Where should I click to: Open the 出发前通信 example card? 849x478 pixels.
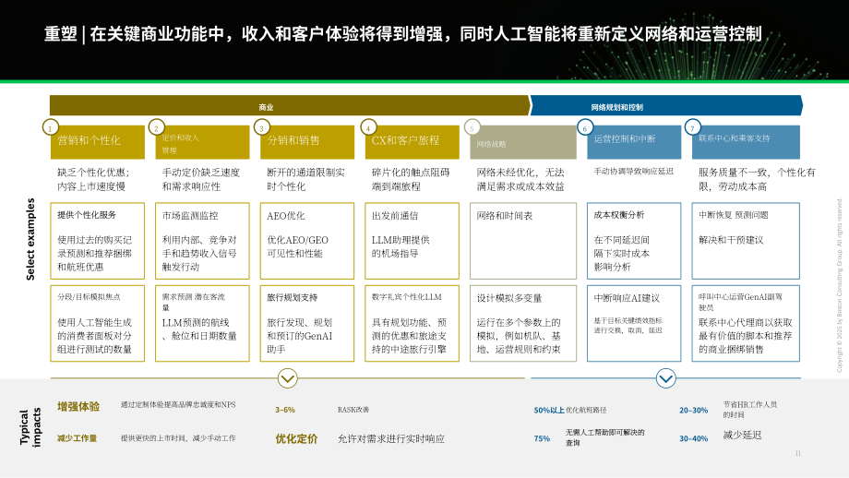click(413, 241)
